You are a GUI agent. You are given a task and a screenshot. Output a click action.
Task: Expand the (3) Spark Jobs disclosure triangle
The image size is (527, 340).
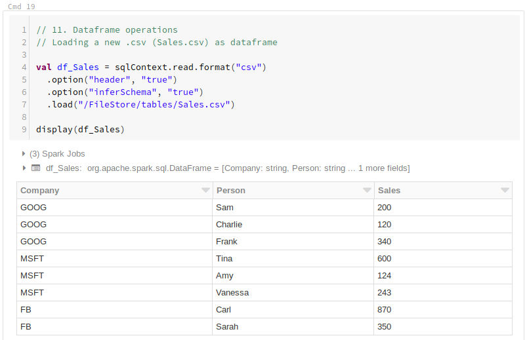24,154
